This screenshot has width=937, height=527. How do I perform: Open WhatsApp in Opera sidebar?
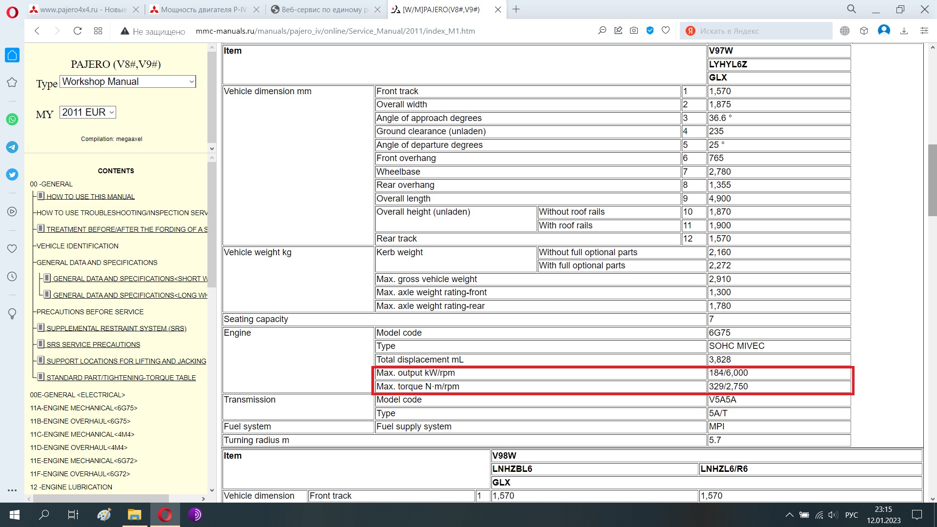(x=12, y=120)
